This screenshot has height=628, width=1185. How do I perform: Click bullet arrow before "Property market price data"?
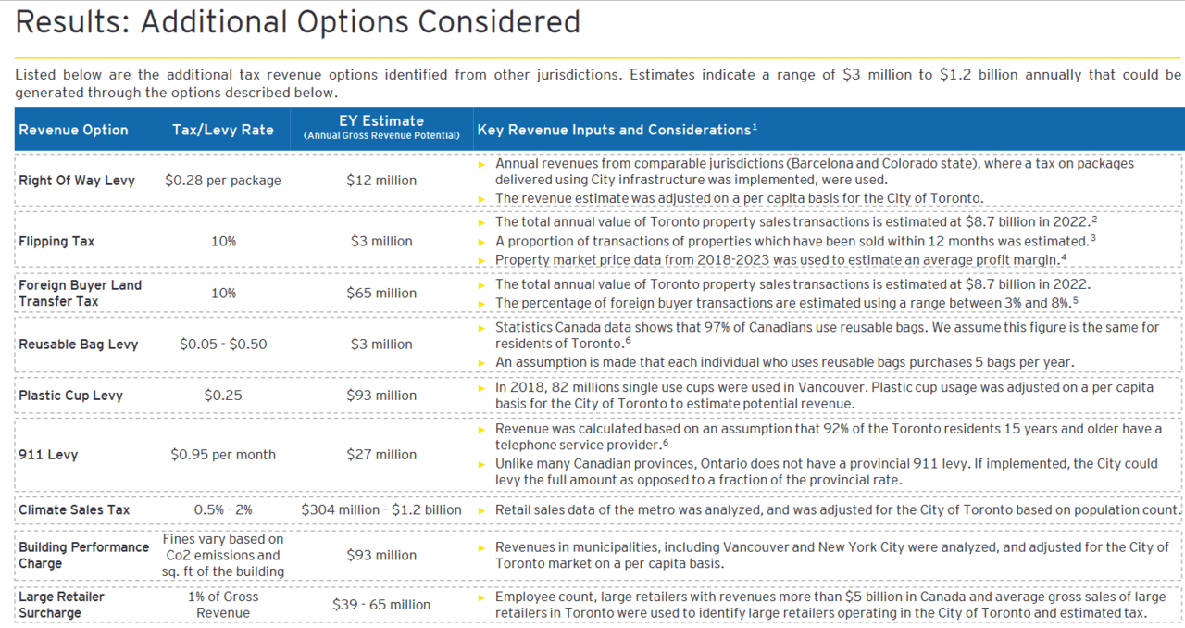(x=481, y=260)
